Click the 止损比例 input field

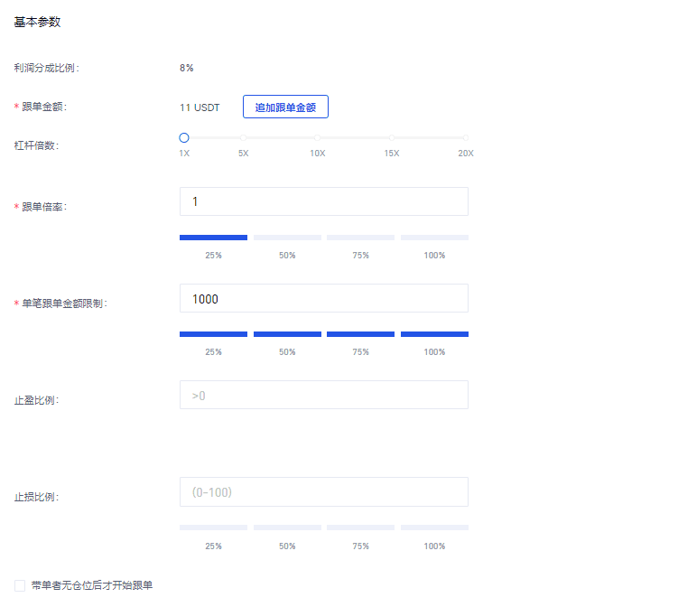323,492
